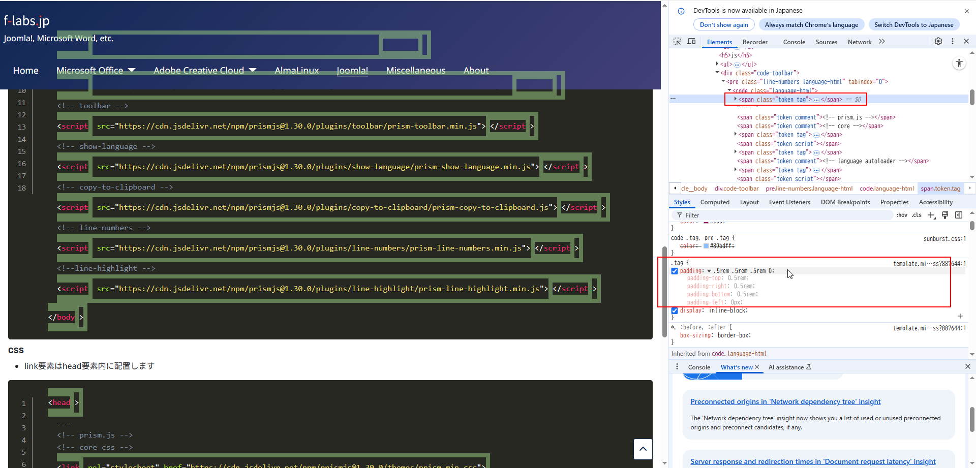Viewport: 976px width, 468px height.
Task: Open the Network panel tab
Action: (860, 42)
